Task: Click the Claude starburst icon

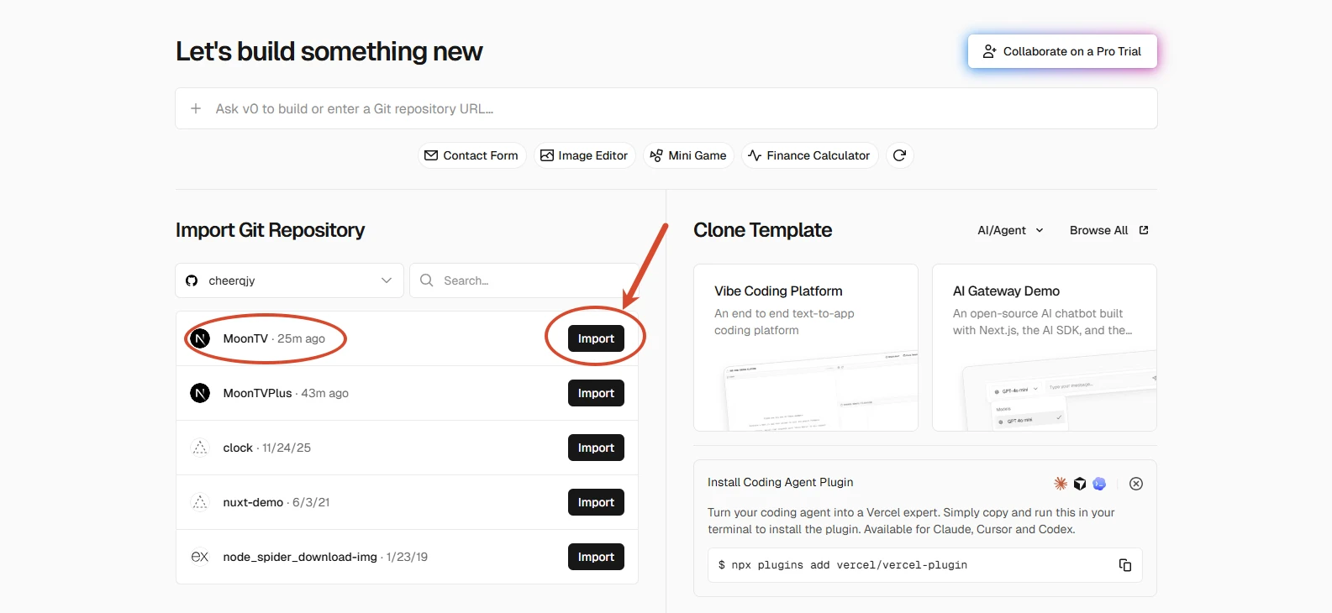Action: [1061, 484]
